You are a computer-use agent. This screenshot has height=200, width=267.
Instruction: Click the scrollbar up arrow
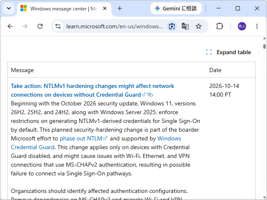pyautogui.click(x=264, y=38)
